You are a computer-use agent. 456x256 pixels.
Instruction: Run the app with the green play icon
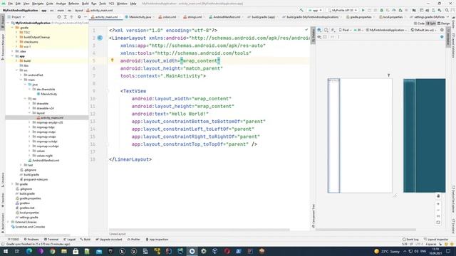[363, 10]
